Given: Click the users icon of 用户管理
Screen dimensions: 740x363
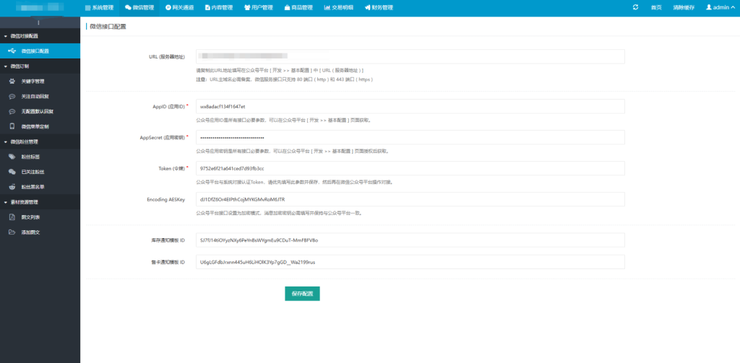Looking at the screenshot, I should (247, 7).
